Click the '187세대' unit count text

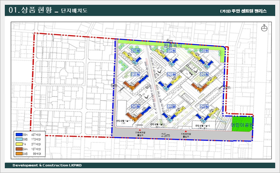click(36, 149)
